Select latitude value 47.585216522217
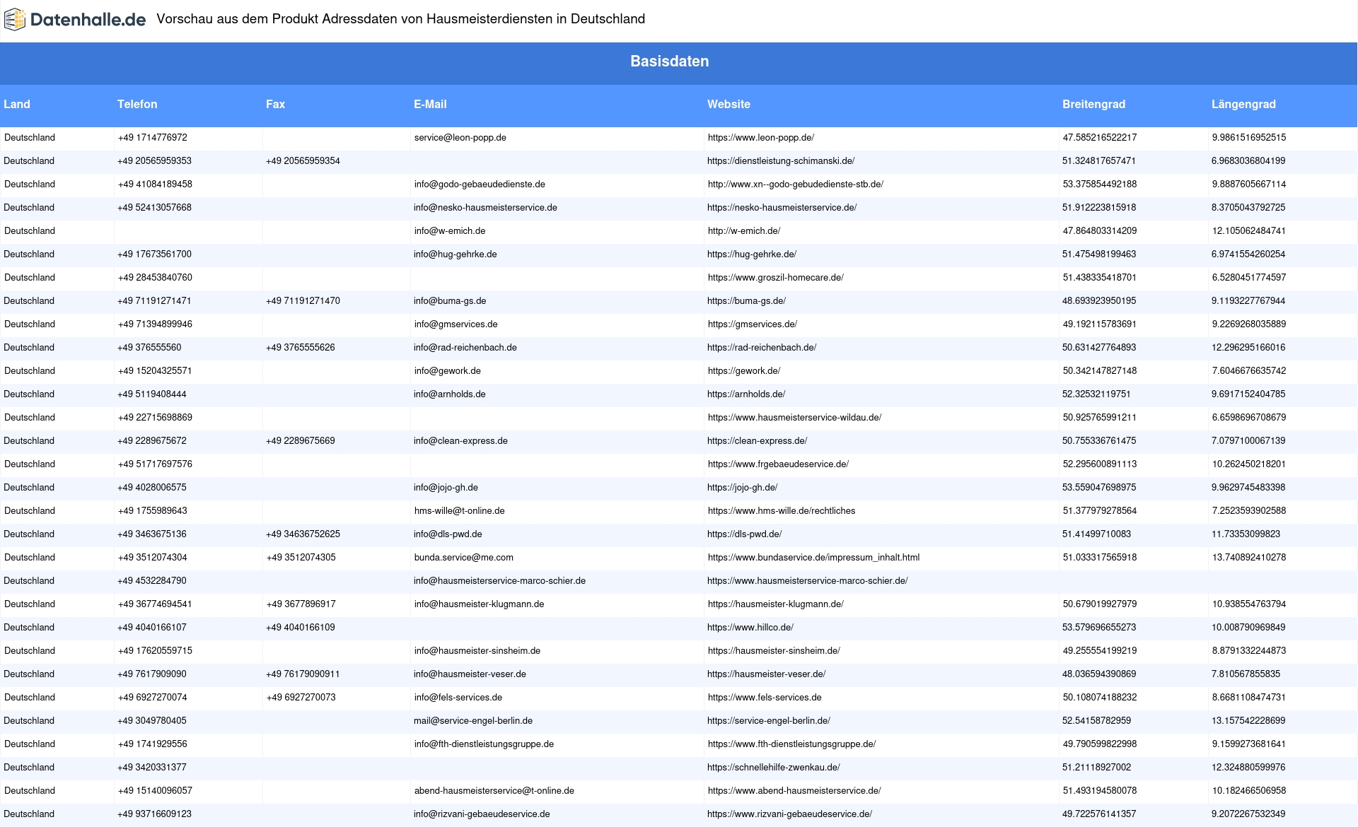The height and width of the screenshot is (827, 1358). tap(1100, 138)
